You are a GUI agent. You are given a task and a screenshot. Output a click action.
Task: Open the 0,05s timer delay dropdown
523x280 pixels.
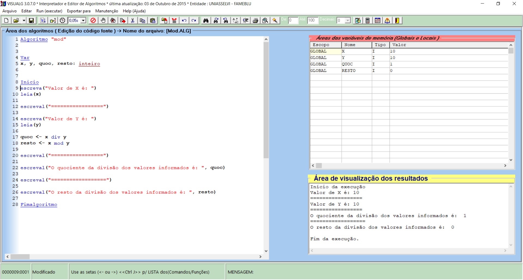coord(83,20)
